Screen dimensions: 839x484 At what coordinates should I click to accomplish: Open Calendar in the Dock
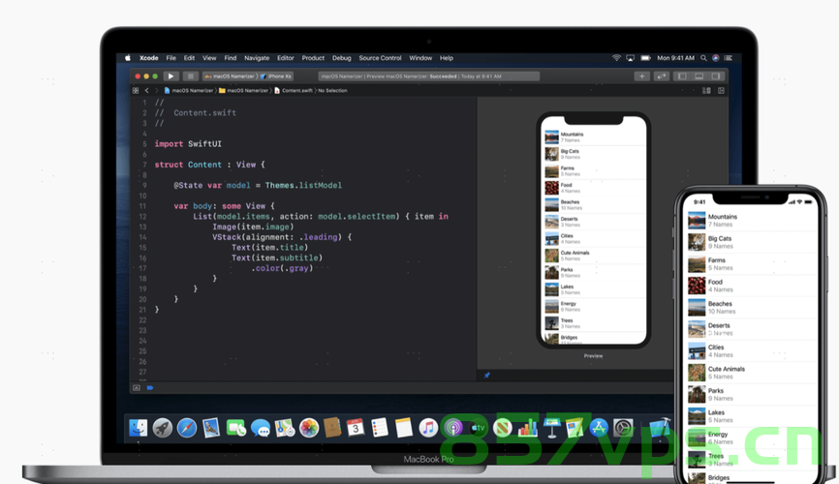356,427
